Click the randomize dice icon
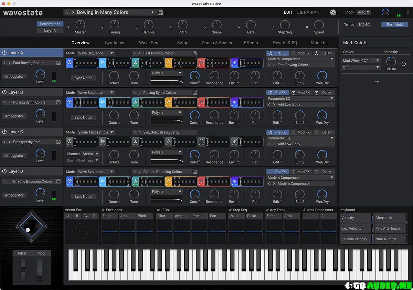413x290 pixels. [x=333, y=12]
